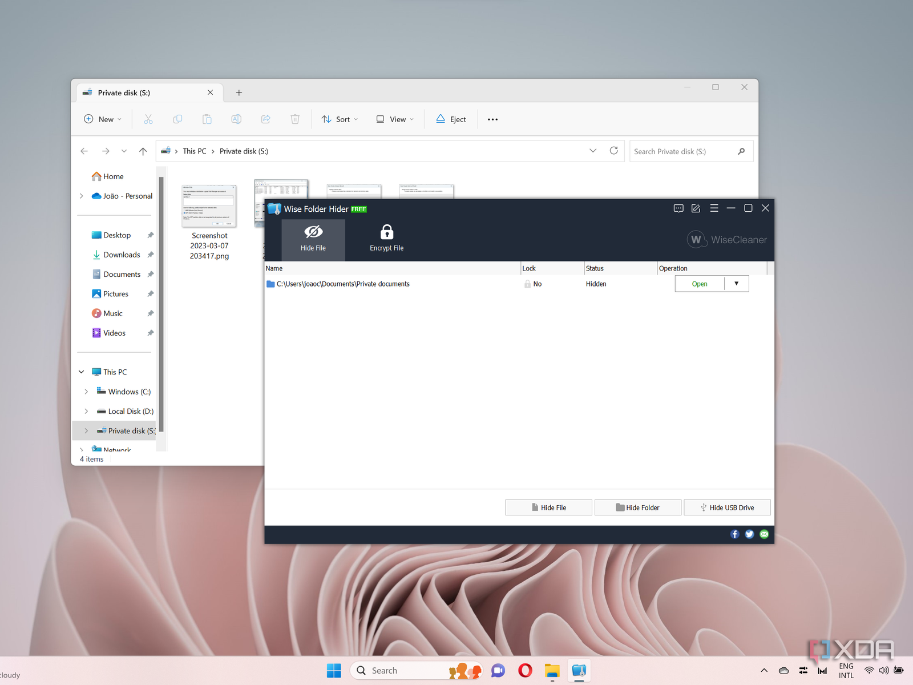Click the Open button for Private documents
The width and height of the screenshot is (913, 685).
pyautogui.click(x=699, y=284)
